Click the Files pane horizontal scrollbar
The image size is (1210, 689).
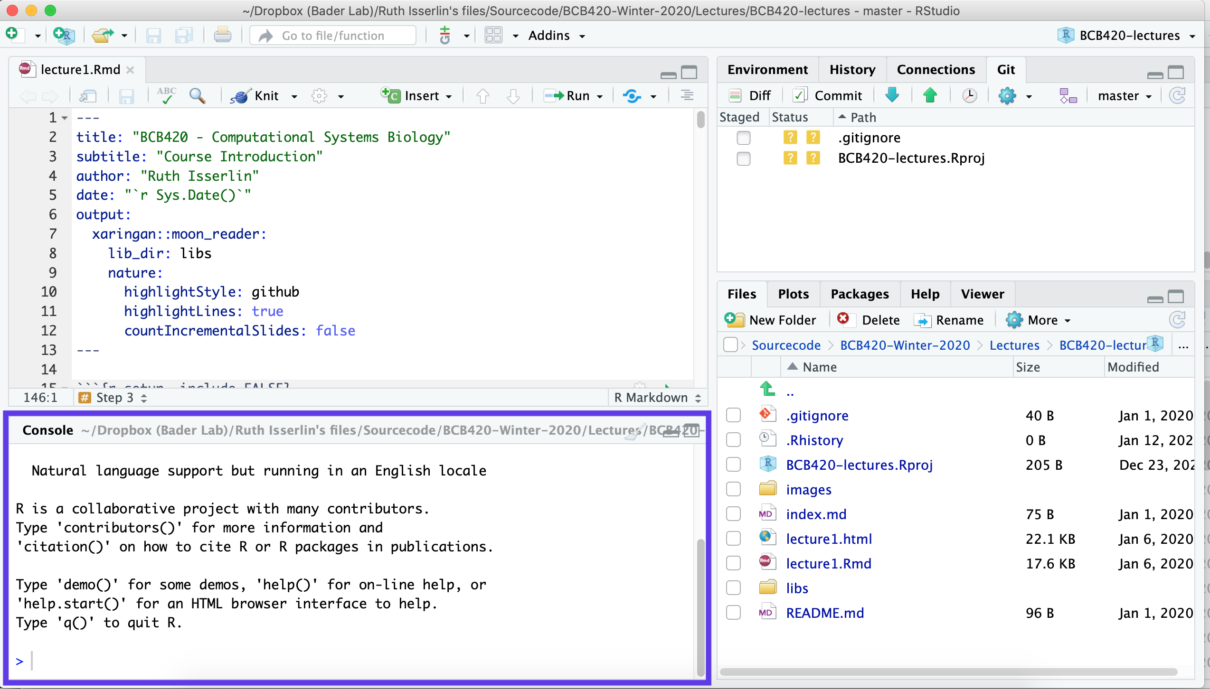949,672
